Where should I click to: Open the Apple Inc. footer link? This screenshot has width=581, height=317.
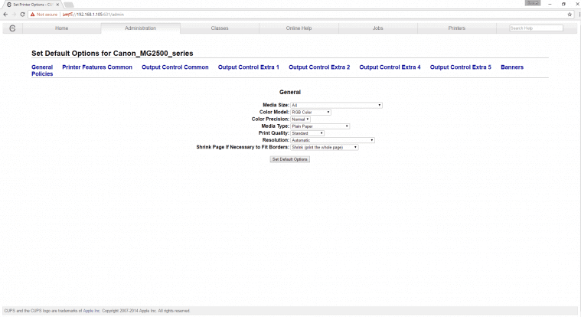tap(91, 311)
